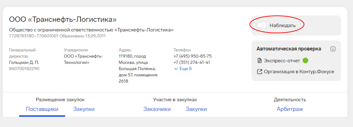Click the info icon beside Автоматическая проверка

pyautogui.click(x=333, y=49)
